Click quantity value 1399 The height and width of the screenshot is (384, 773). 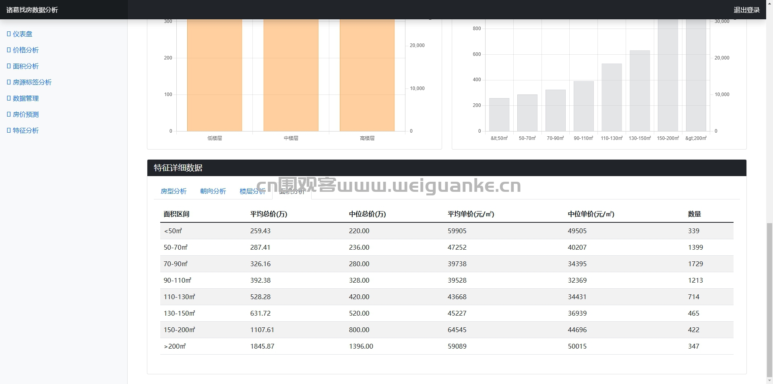696,247
